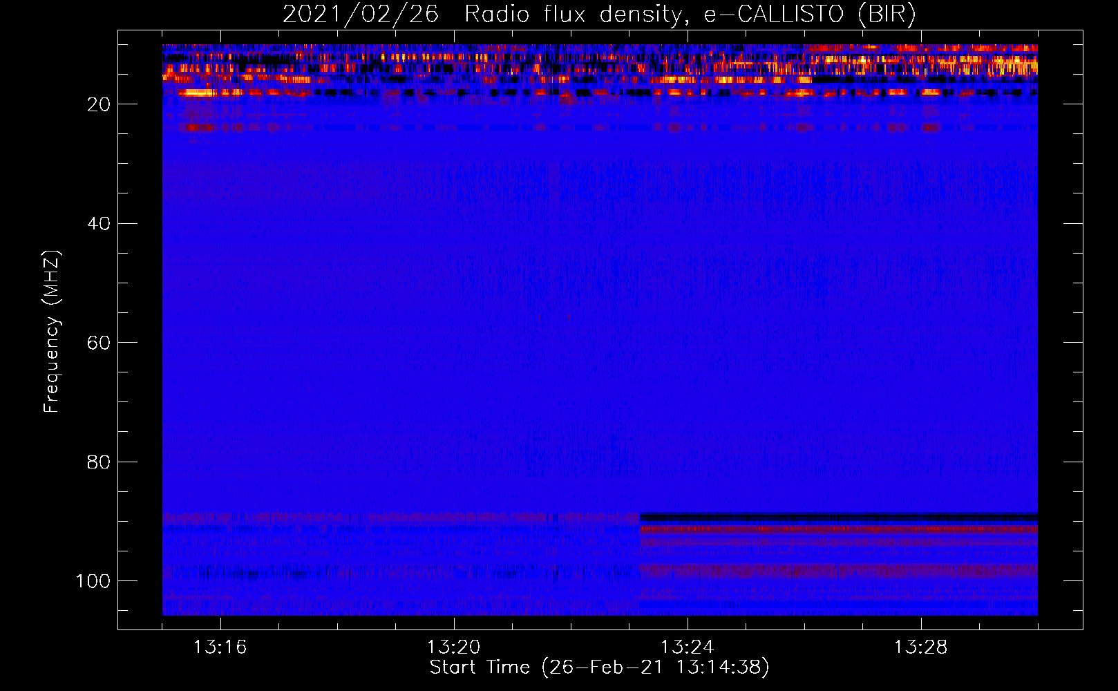Click the 'Start Time (26-Feb-21 13:14:38)' label
The height and width of the screenshot is (691, 1118).
pos(599,668)
